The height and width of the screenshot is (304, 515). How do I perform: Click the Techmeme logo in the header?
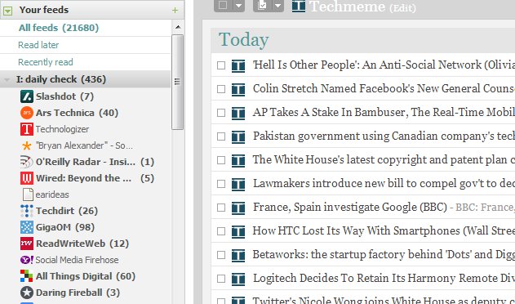(299, 6)
